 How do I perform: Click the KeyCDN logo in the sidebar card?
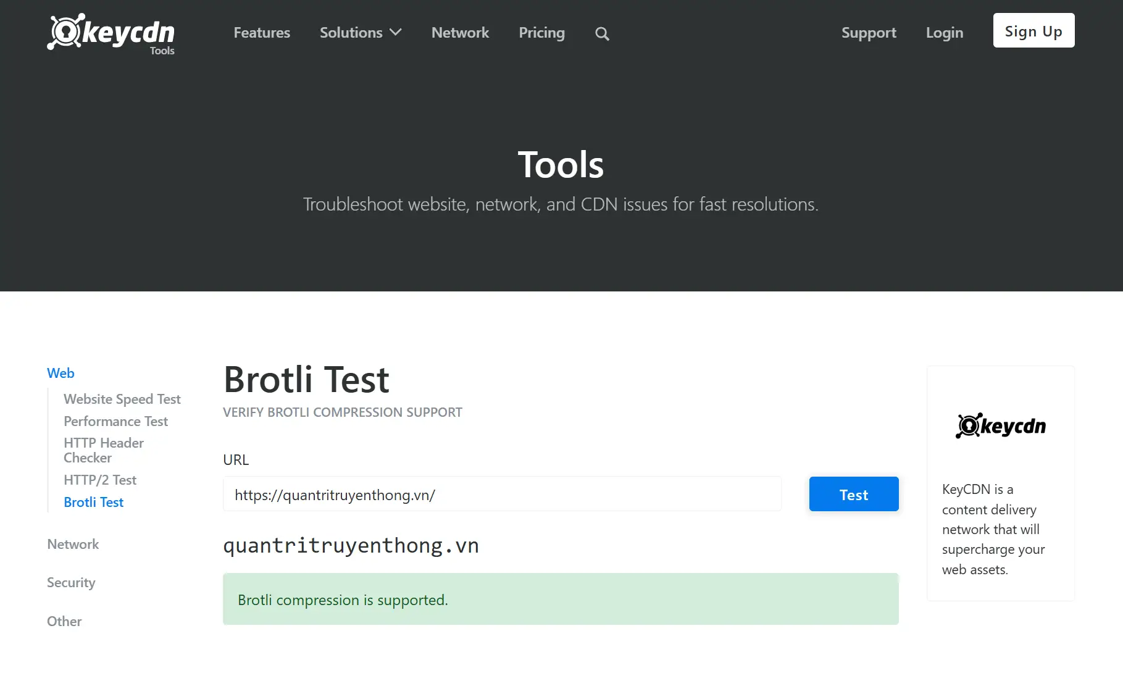[1000, 426]
